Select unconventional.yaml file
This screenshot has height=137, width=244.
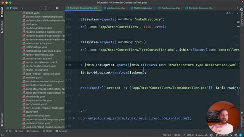(x=38, y=116)
